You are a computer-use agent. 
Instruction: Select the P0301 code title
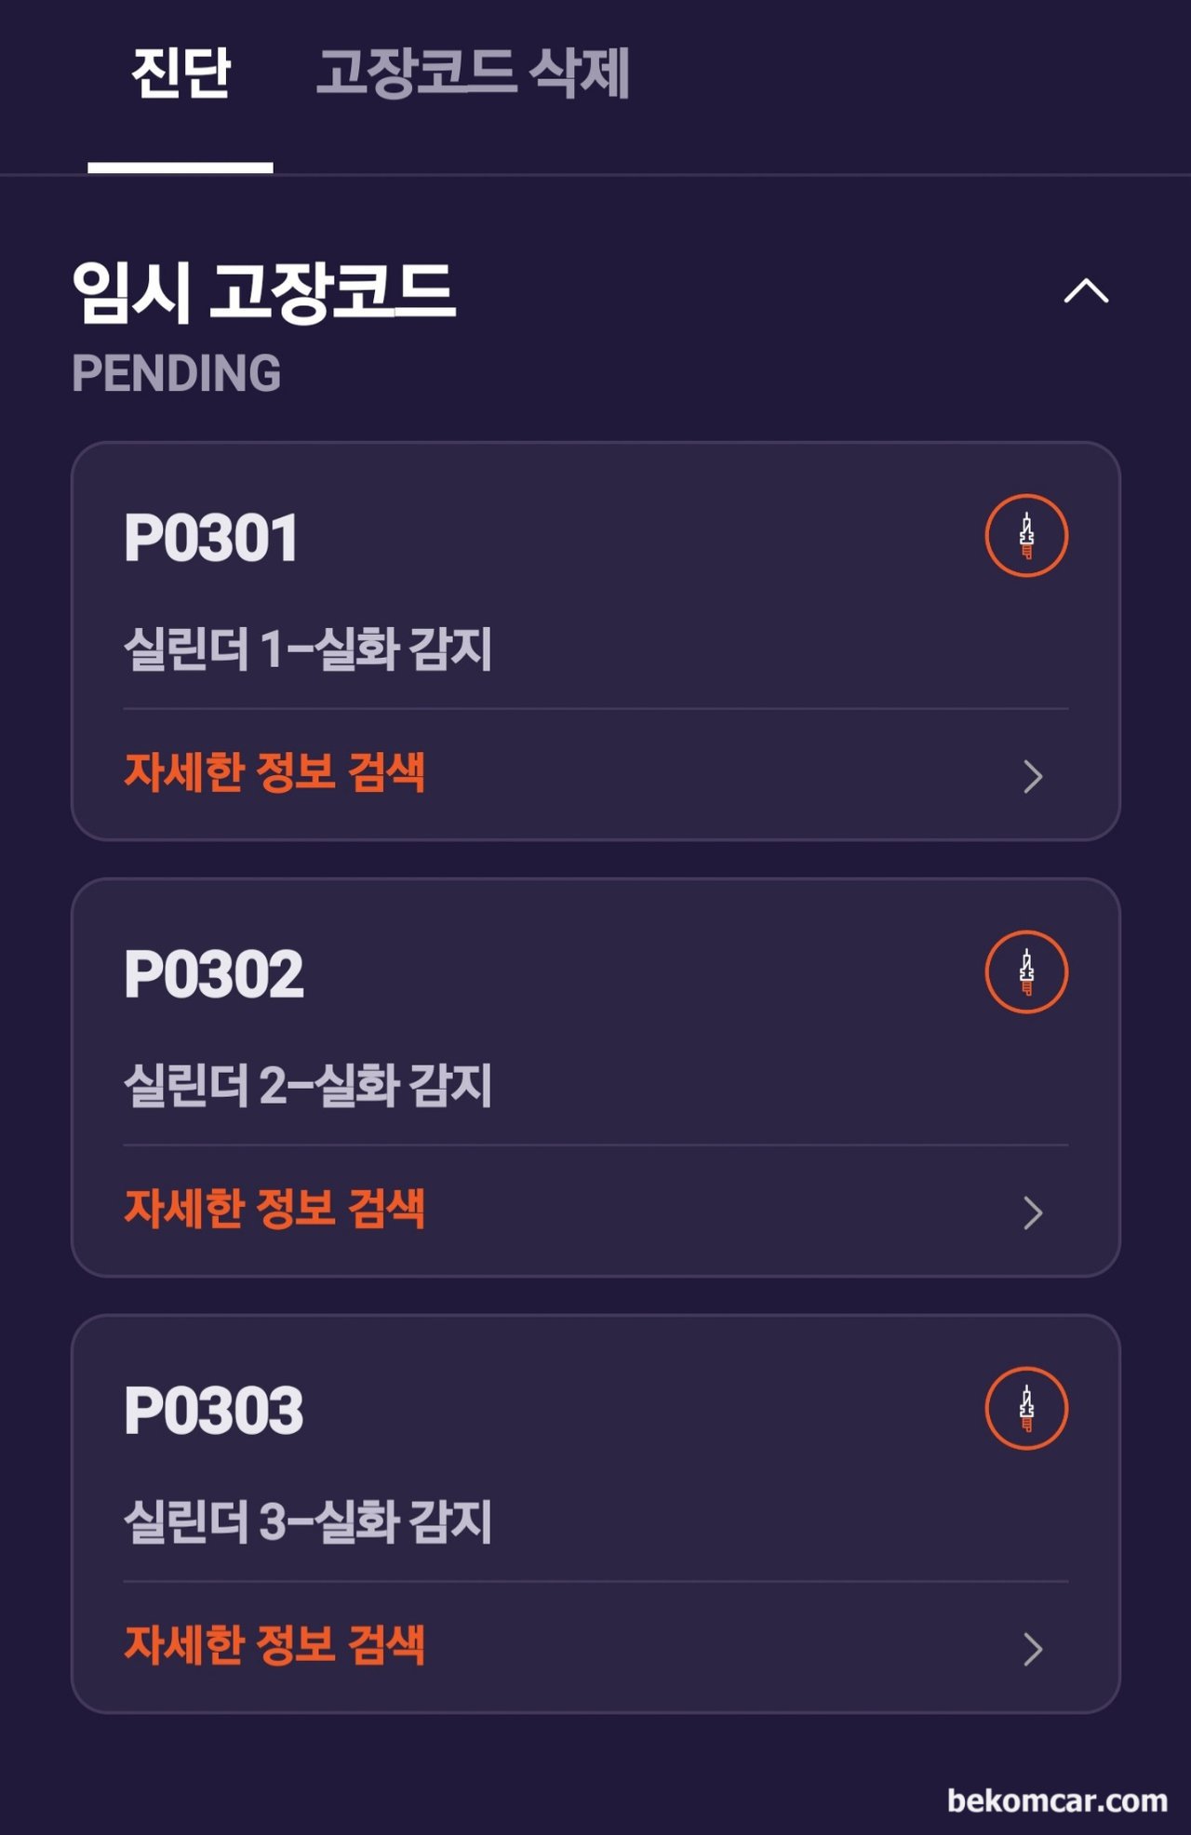(211, 538)
